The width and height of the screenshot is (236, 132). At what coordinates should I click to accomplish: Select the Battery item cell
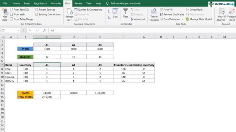tap(11, 81)
